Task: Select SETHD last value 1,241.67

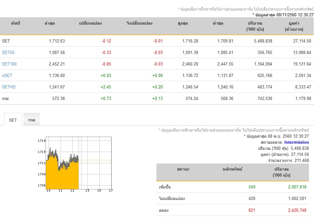Action: pos(57,87)
